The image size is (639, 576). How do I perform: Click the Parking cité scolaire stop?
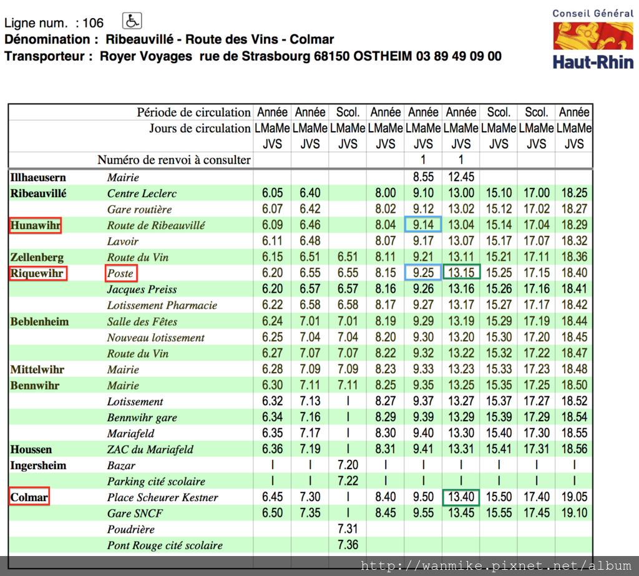point(156,481)
